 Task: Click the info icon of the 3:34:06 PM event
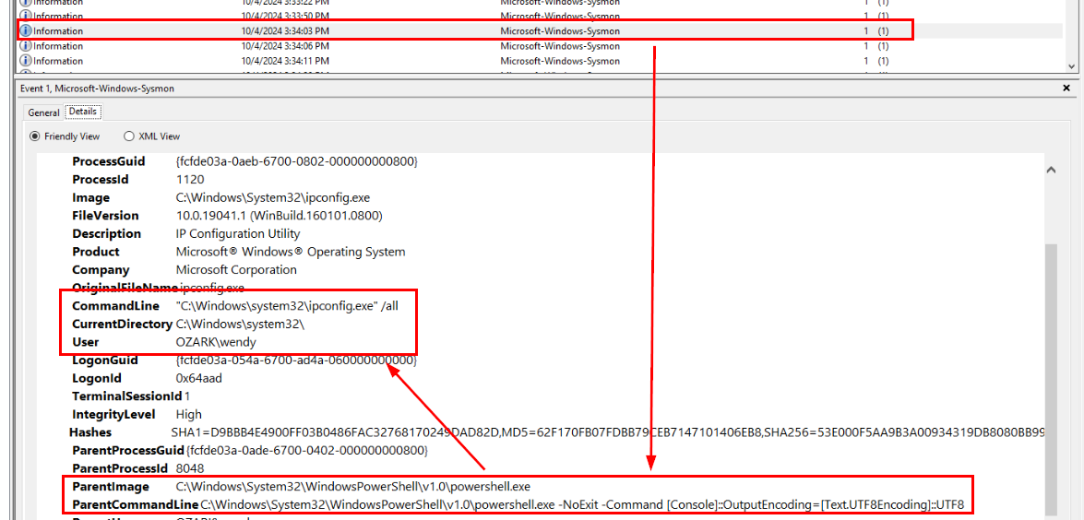[x=26, y=46]
